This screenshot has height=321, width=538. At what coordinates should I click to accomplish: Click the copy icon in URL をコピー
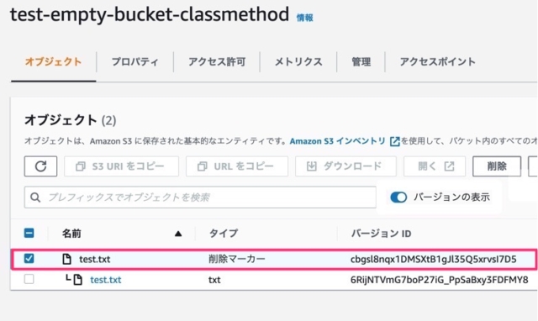pyautogui.click(x=202, y=166)
